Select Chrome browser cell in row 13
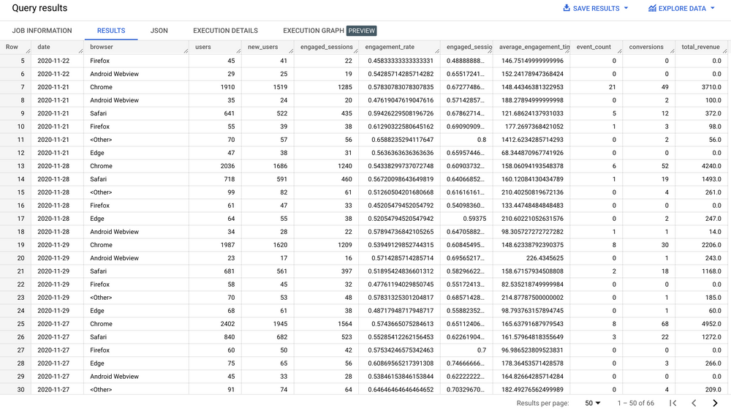The image size is (731, 411). point(101,166)
